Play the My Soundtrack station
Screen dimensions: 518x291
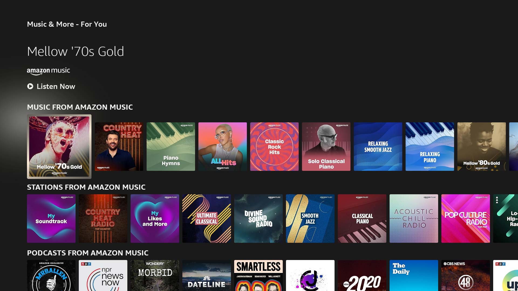[51, 219]
